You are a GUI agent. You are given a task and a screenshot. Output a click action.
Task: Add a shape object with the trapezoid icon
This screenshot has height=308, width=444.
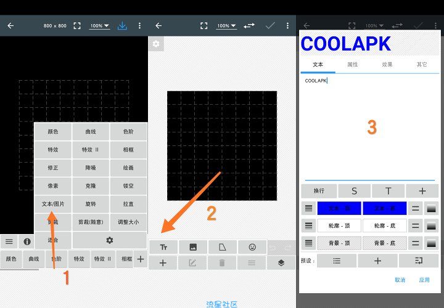click(223, 247)
